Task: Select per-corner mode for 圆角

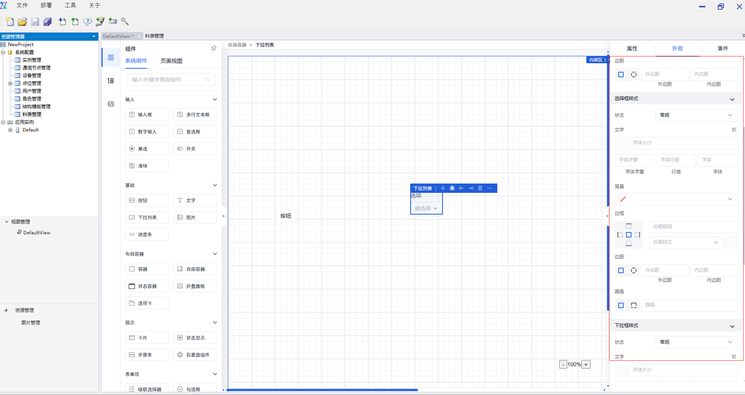Action: point(634,305)
